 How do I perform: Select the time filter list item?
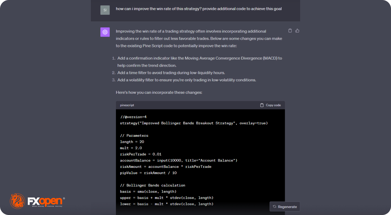[x=171, y=73]
